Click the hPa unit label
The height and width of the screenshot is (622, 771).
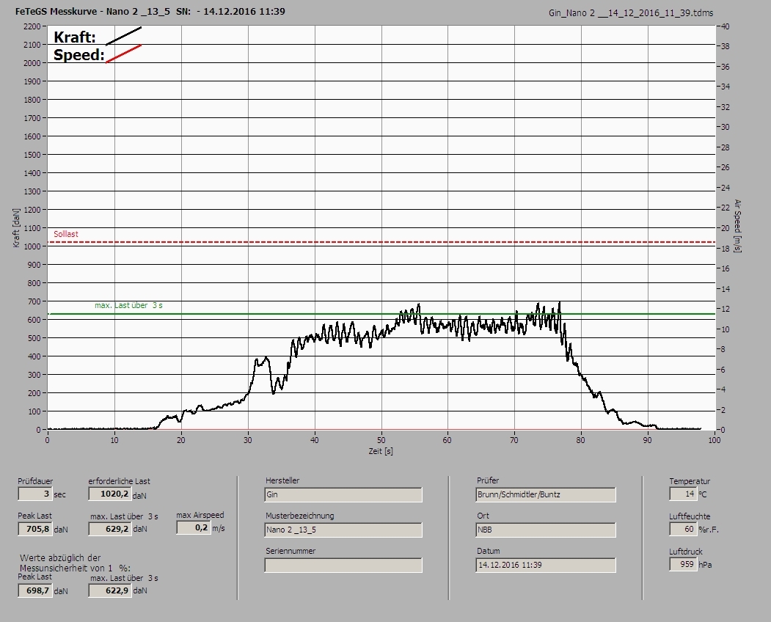(x=705, y=565)
